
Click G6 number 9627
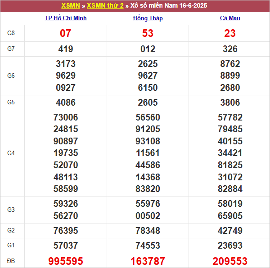pyautogui.click(x=148, y=76)
